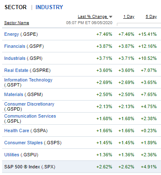The image size is (161, 175).
Task: Sort by Sector Name column header
Action: [17, 23]
